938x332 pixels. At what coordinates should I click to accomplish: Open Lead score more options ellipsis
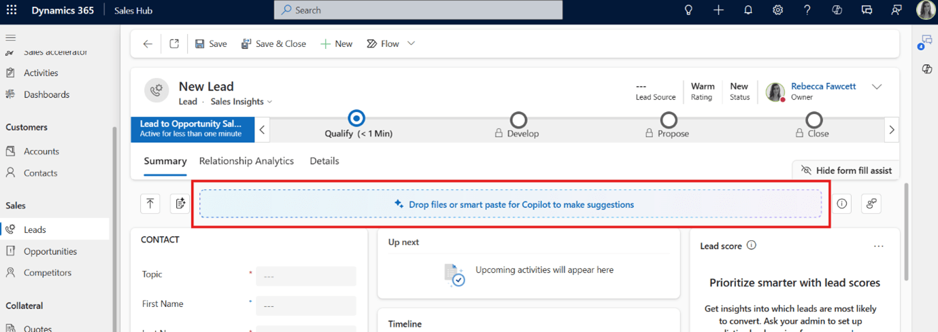(879, 246)
